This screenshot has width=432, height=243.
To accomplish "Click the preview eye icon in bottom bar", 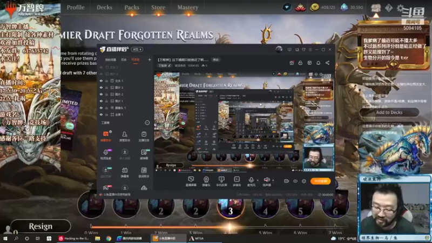I will (x=295, y=181).
